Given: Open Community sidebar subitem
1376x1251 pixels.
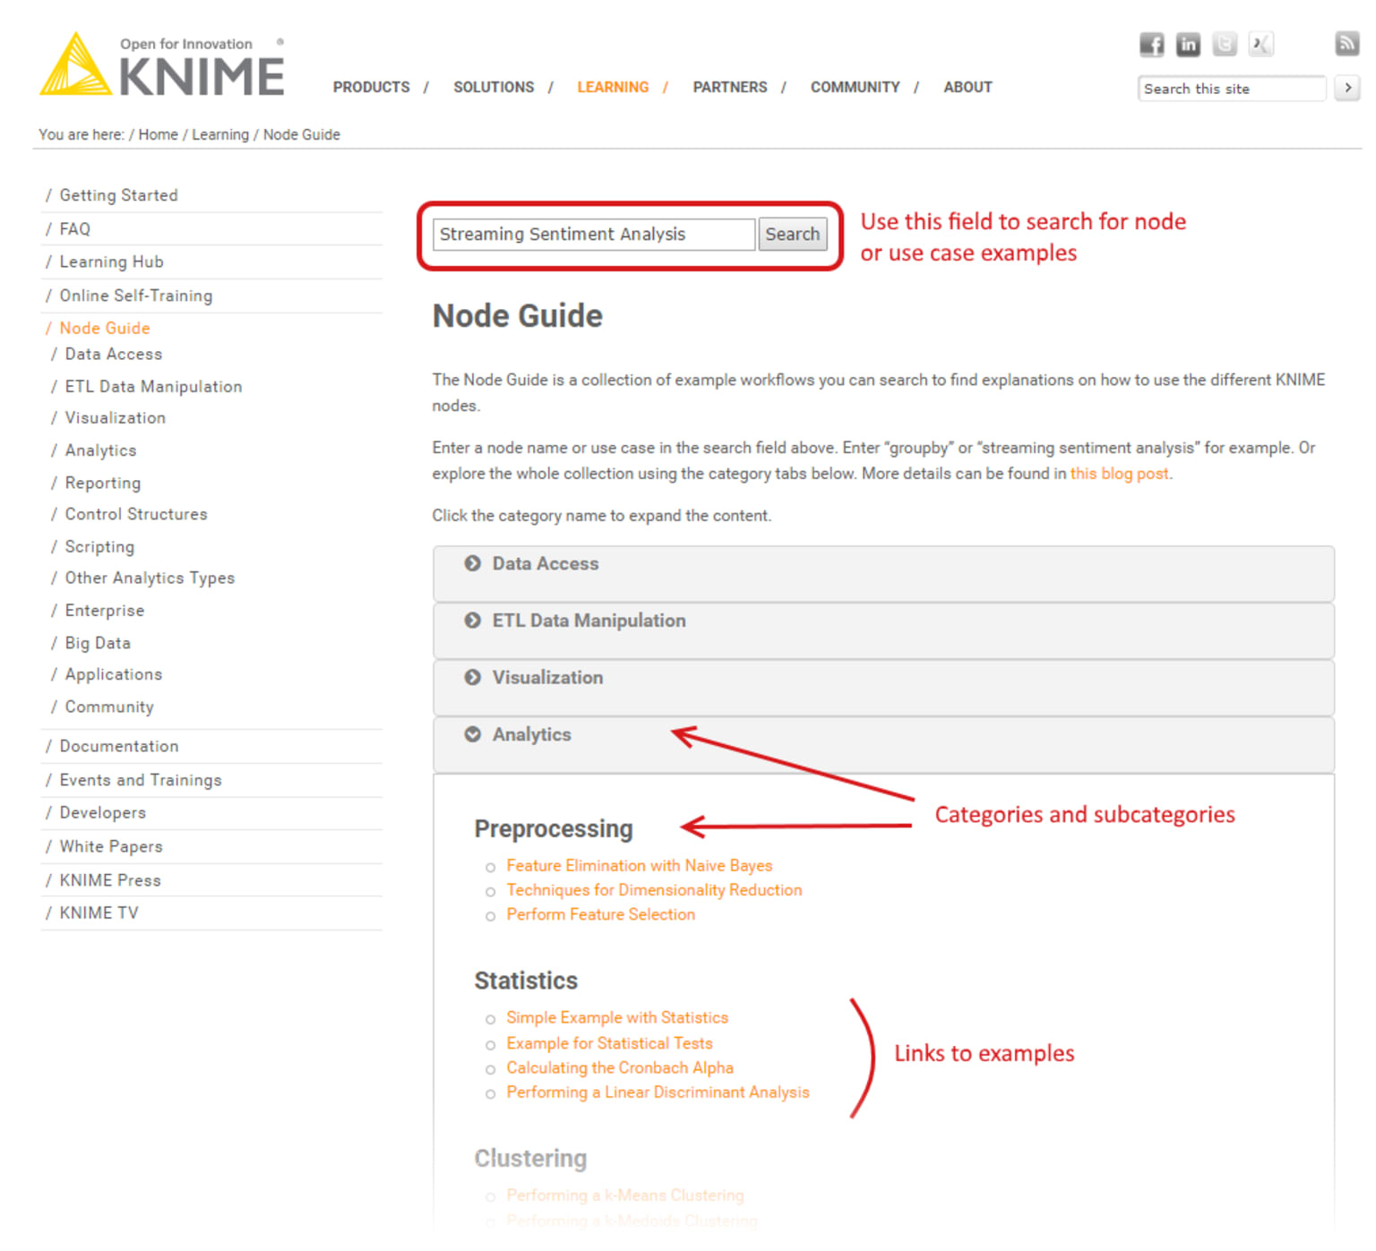Looking at the screenshot, I should (x=108, y=707).
